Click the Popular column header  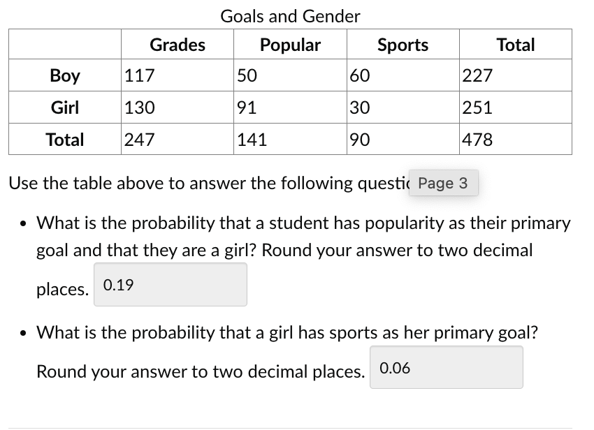coord(289,44)
